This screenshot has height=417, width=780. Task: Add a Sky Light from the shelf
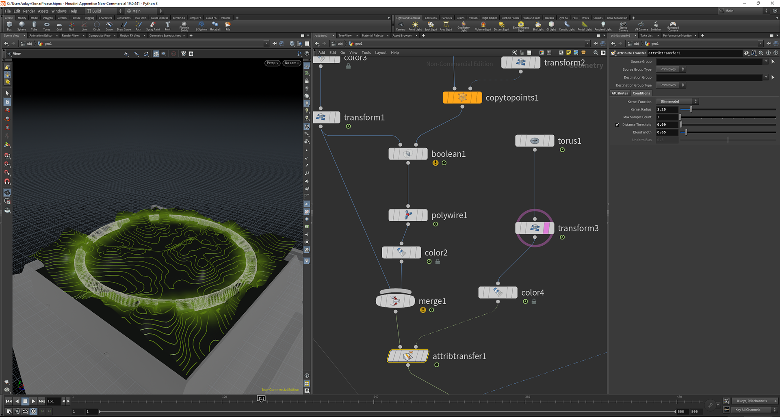pyautogui.click(x=538, y=26)
